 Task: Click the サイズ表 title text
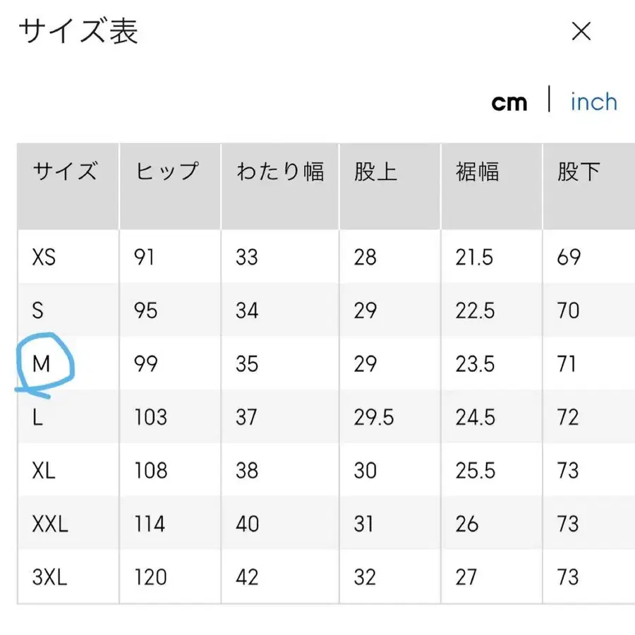[78, 31]
